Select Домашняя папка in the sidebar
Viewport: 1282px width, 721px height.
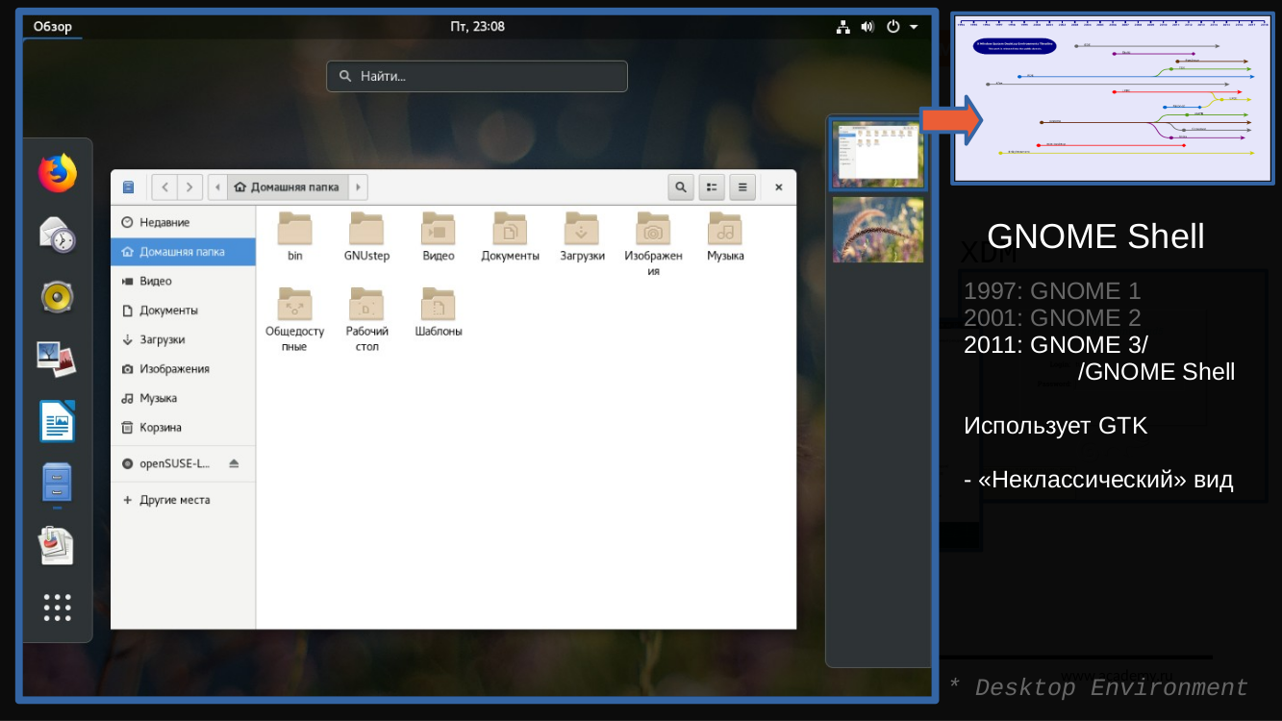[x=183, y=252]
